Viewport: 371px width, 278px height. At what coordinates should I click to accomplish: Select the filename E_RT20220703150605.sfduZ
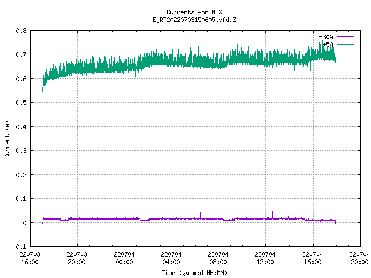click(x=194, y=20)
